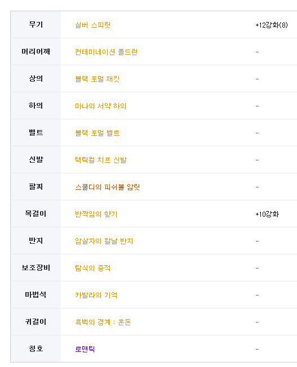Click the 보조장비 row header cell
297x367 pixels.
[x=36, y=268]
